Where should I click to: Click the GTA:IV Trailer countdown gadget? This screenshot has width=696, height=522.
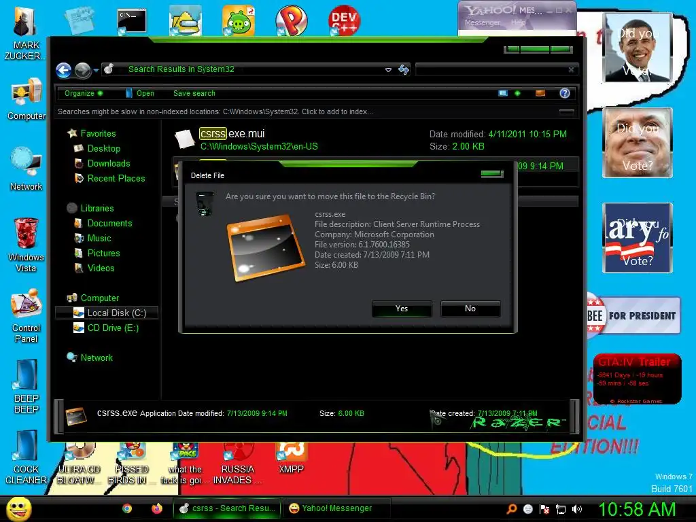coord(637,379)
